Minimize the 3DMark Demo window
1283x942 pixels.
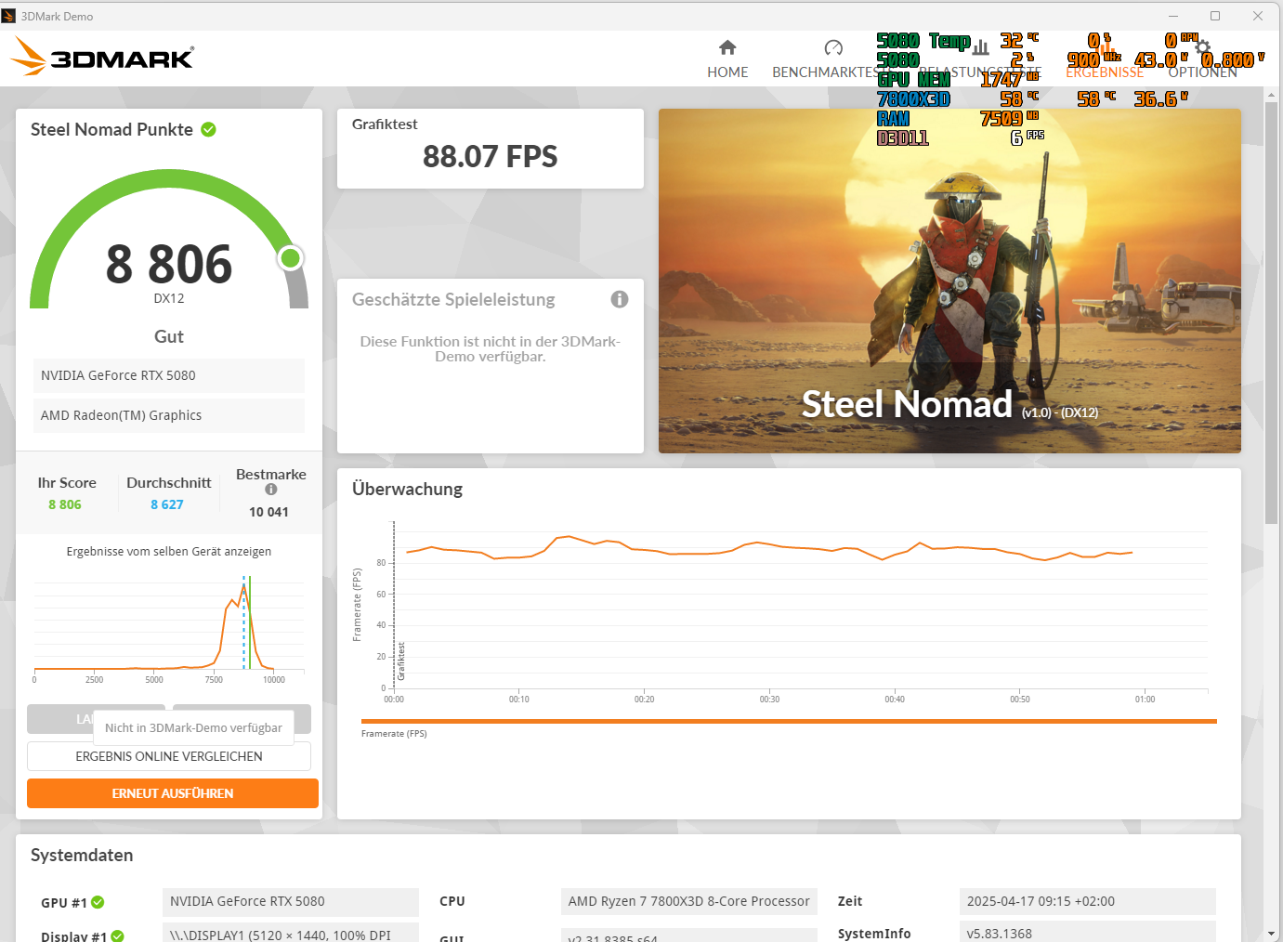click(x=1173, y=16)
